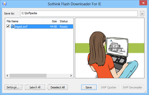The width and height of the screenshot is (149, 95).
Task: Click the Flash preview image
Action: click(x=110, y=48)
